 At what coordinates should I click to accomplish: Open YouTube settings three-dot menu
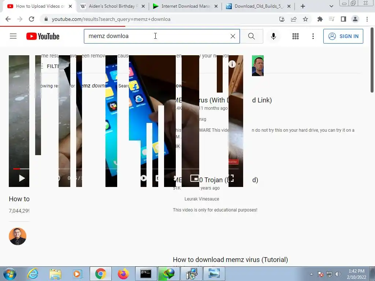click(313, 36)
